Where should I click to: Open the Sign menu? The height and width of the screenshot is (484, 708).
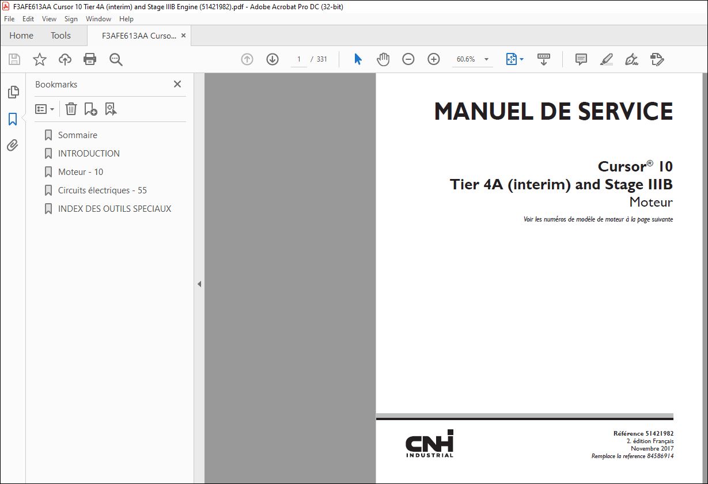click(71, 19)
